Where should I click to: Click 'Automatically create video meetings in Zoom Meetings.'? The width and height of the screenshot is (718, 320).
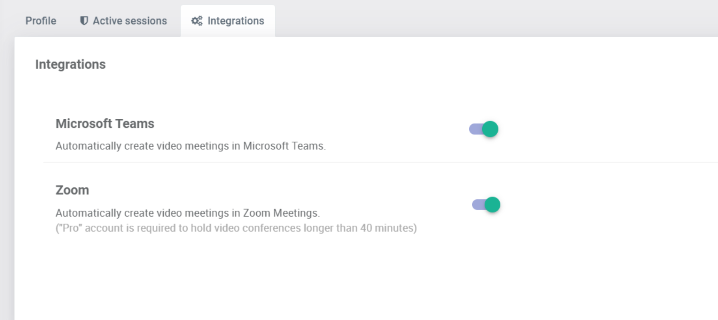tap(188, 213)
